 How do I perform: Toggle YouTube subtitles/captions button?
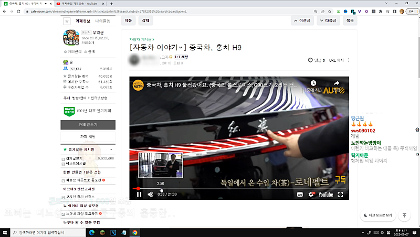(300, 195)
